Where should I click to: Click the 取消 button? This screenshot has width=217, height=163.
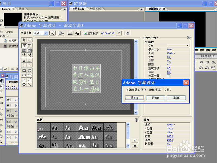pyautogui.click(x=176, y=98)
